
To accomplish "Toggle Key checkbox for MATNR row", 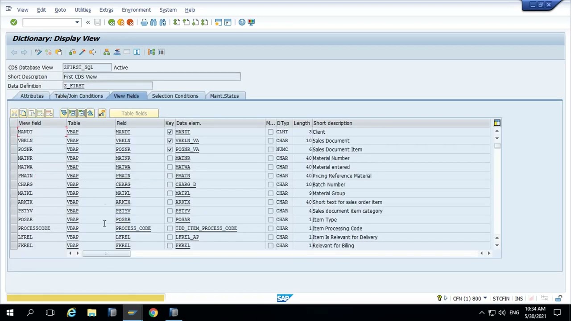I will tap(170, 158).
